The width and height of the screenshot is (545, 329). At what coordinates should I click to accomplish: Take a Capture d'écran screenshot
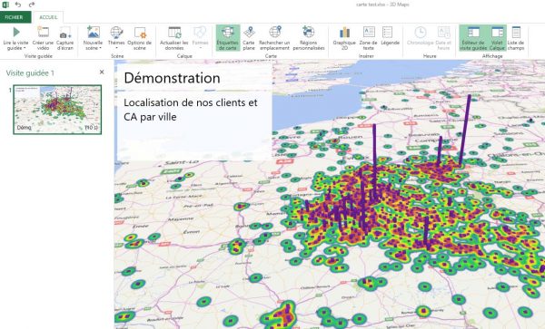(x=65, y=38)
